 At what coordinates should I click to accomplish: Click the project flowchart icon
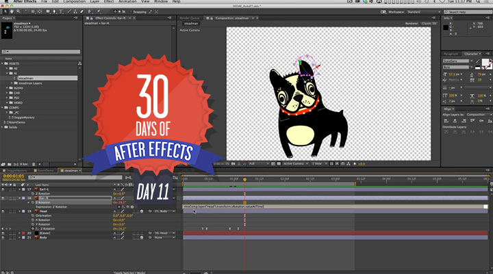click(x=79, y=64)
